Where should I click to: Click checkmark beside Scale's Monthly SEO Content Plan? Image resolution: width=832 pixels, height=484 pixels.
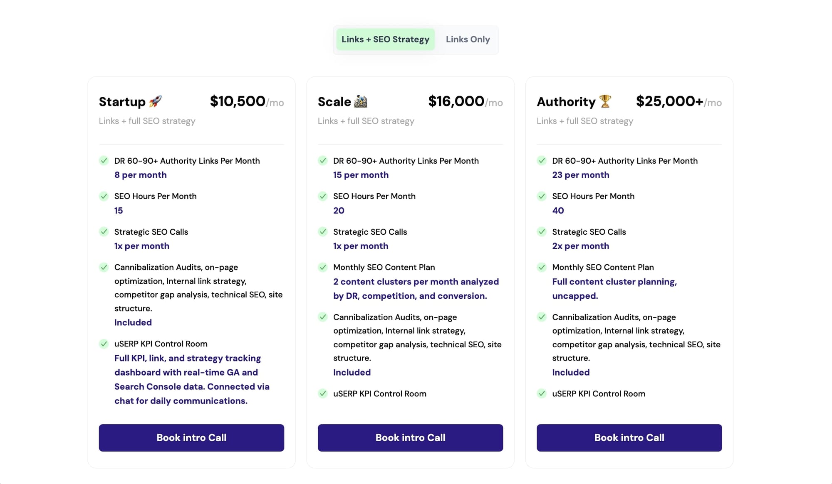[x=323, y=267]
